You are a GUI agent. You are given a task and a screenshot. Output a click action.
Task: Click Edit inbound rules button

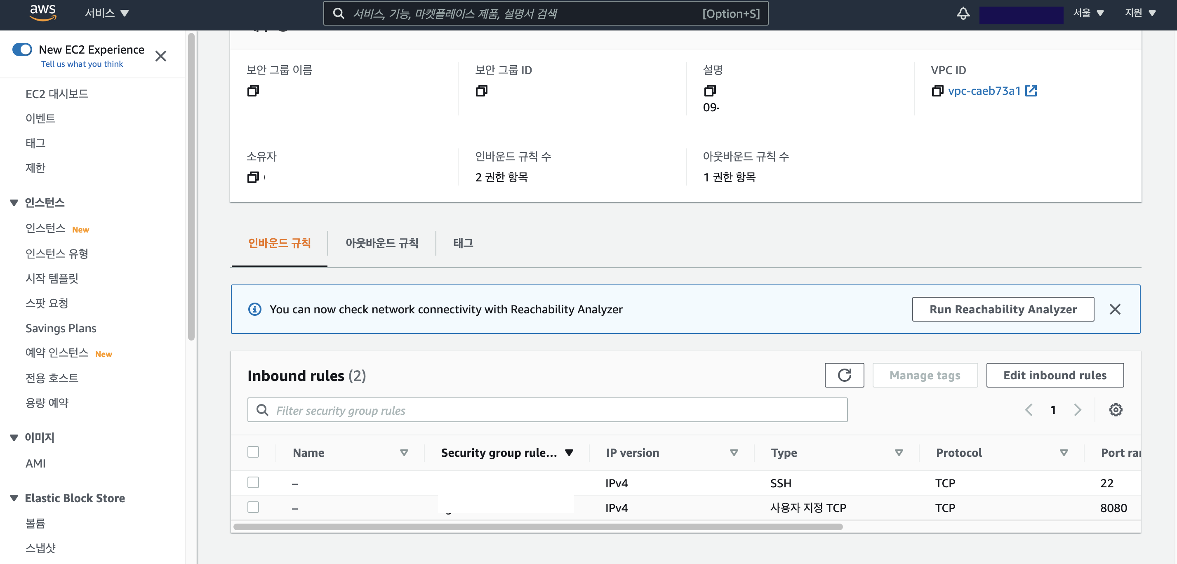coord(1055,376)
